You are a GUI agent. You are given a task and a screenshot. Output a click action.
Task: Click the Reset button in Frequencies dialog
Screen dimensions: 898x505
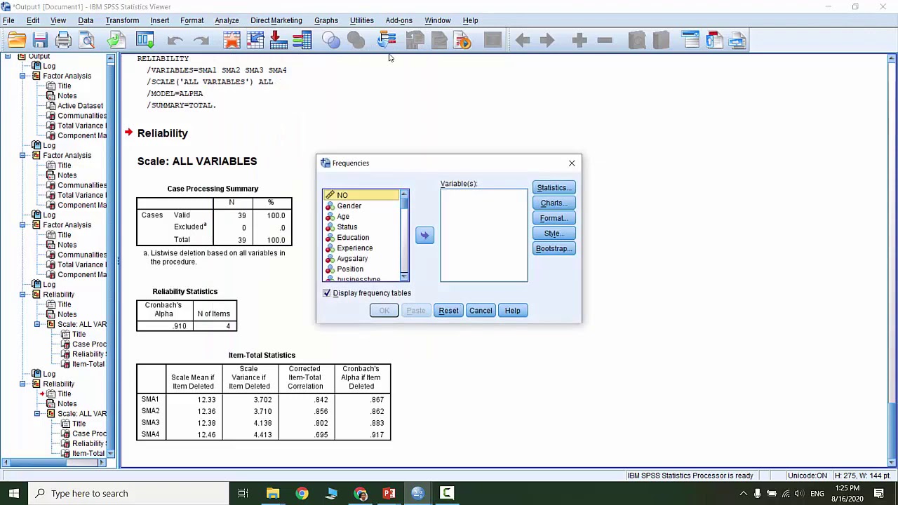tap(448, 311)
